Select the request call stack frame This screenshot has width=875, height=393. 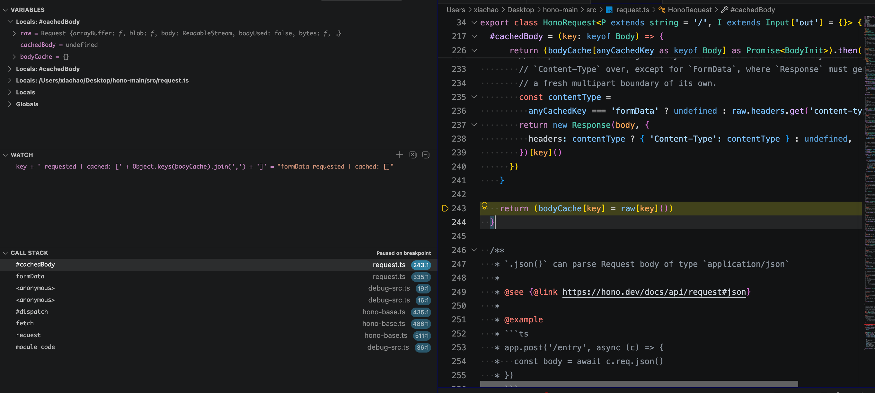coord(218,335)
